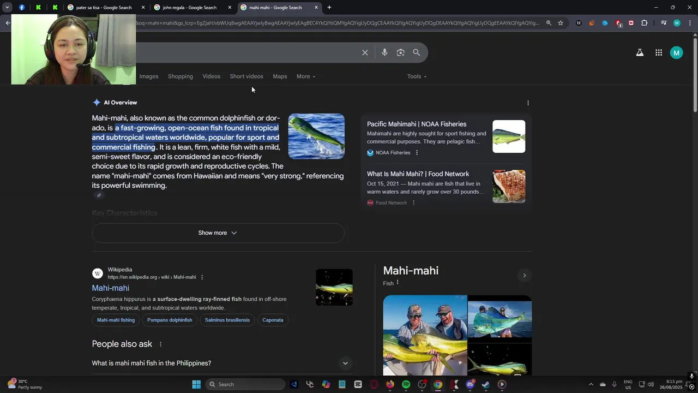Open the tab search dropdown arrow
Viewport: 698px width, 393px height.
coord(7,8)
